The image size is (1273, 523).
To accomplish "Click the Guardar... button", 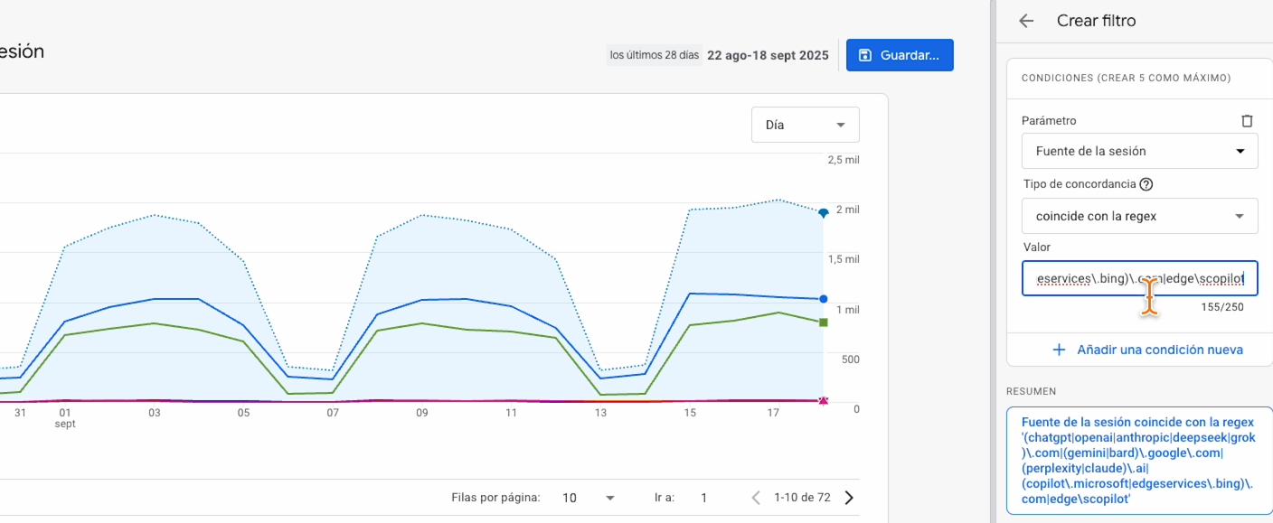I will click(900, 55).
